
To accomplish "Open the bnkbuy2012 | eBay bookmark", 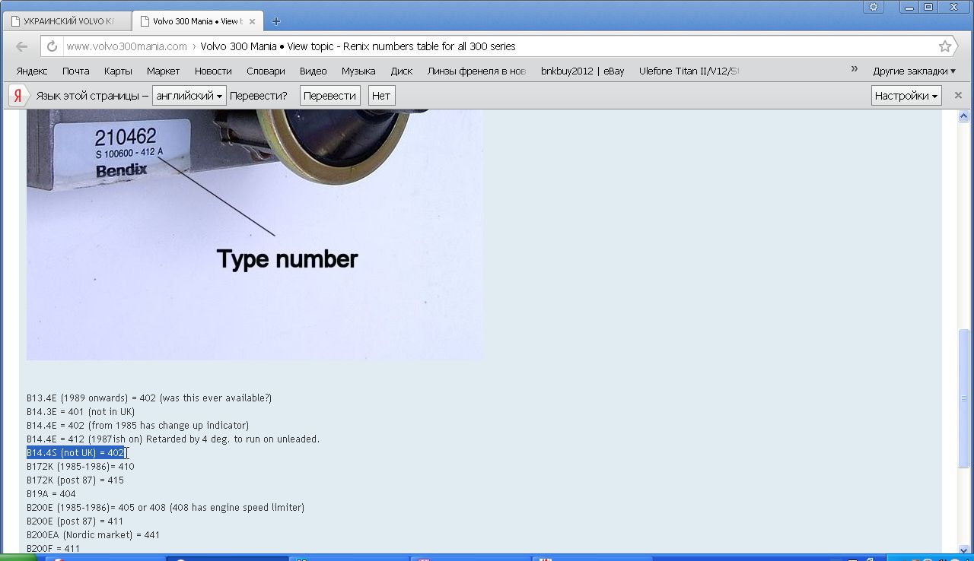I will 582,71.
